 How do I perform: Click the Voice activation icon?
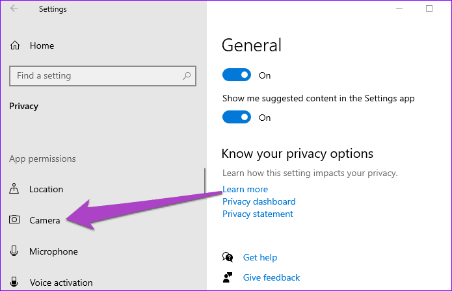(14, 282)
